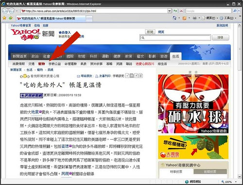Open the 影劇 navigation tab

click(x=152, y=56)
